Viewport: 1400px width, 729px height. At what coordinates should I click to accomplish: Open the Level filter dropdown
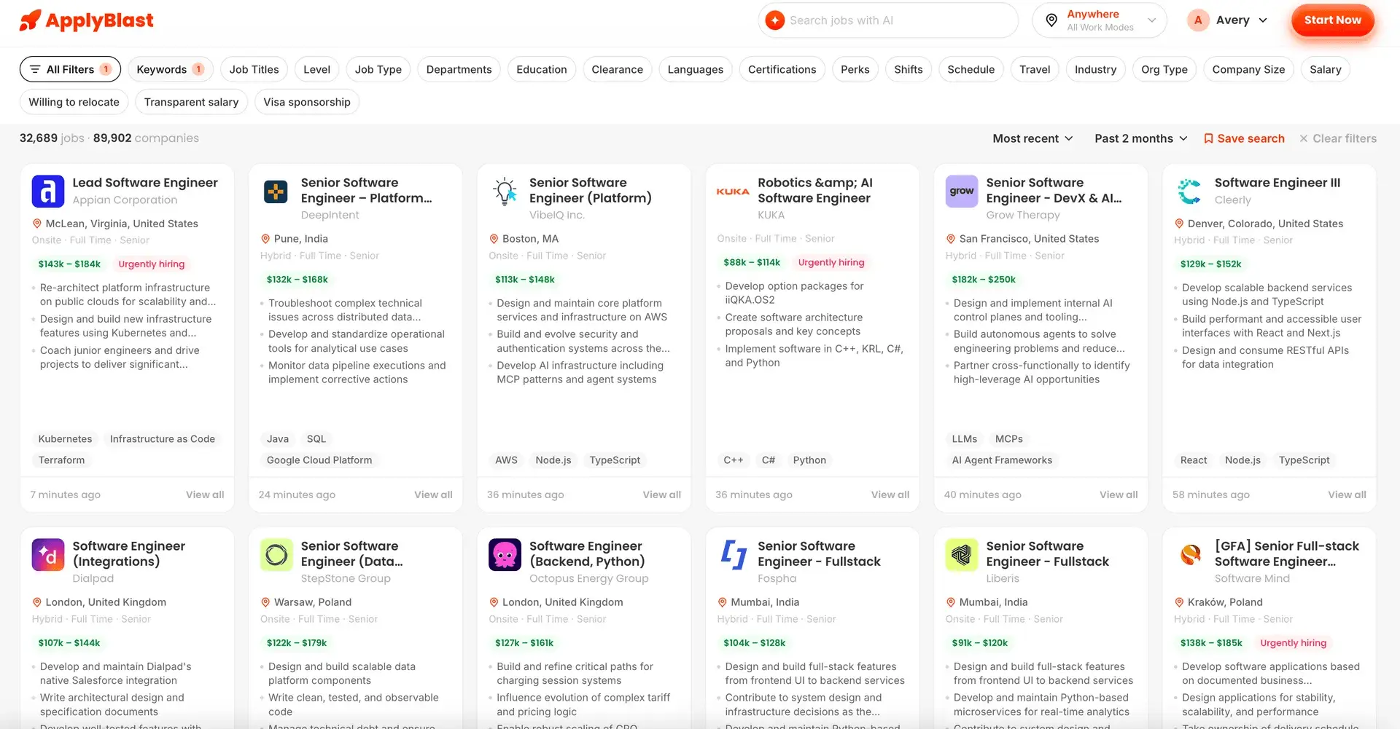(316, 69)
